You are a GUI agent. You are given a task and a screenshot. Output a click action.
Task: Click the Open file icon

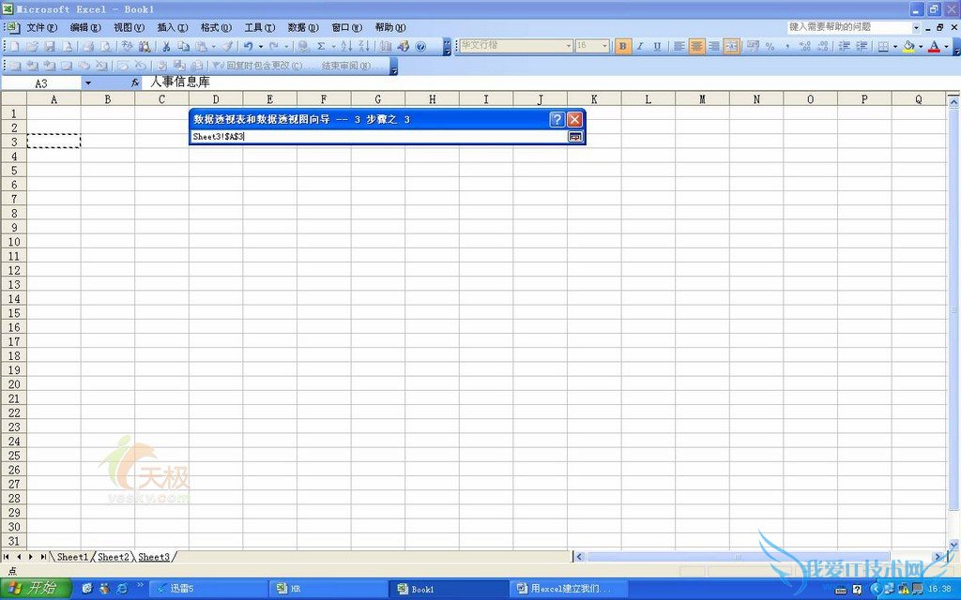[x=33, y=47]
